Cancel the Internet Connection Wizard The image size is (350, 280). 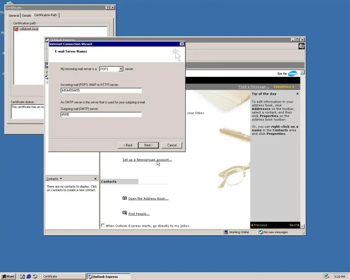172,145
